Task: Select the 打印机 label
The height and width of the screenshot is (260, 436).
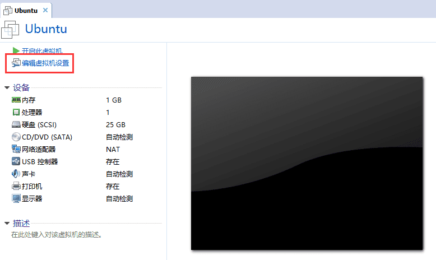Action: tap(32, 186)
